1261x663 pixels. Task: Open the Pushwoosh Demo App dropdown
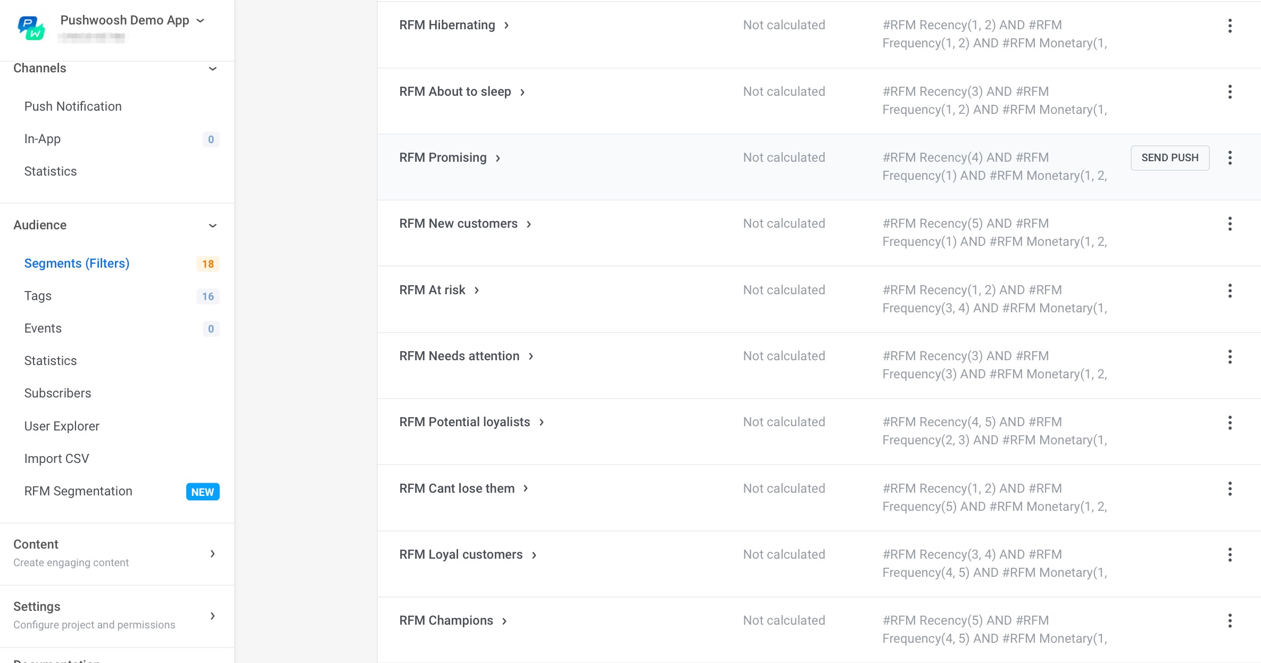click(x=131, y=20)
